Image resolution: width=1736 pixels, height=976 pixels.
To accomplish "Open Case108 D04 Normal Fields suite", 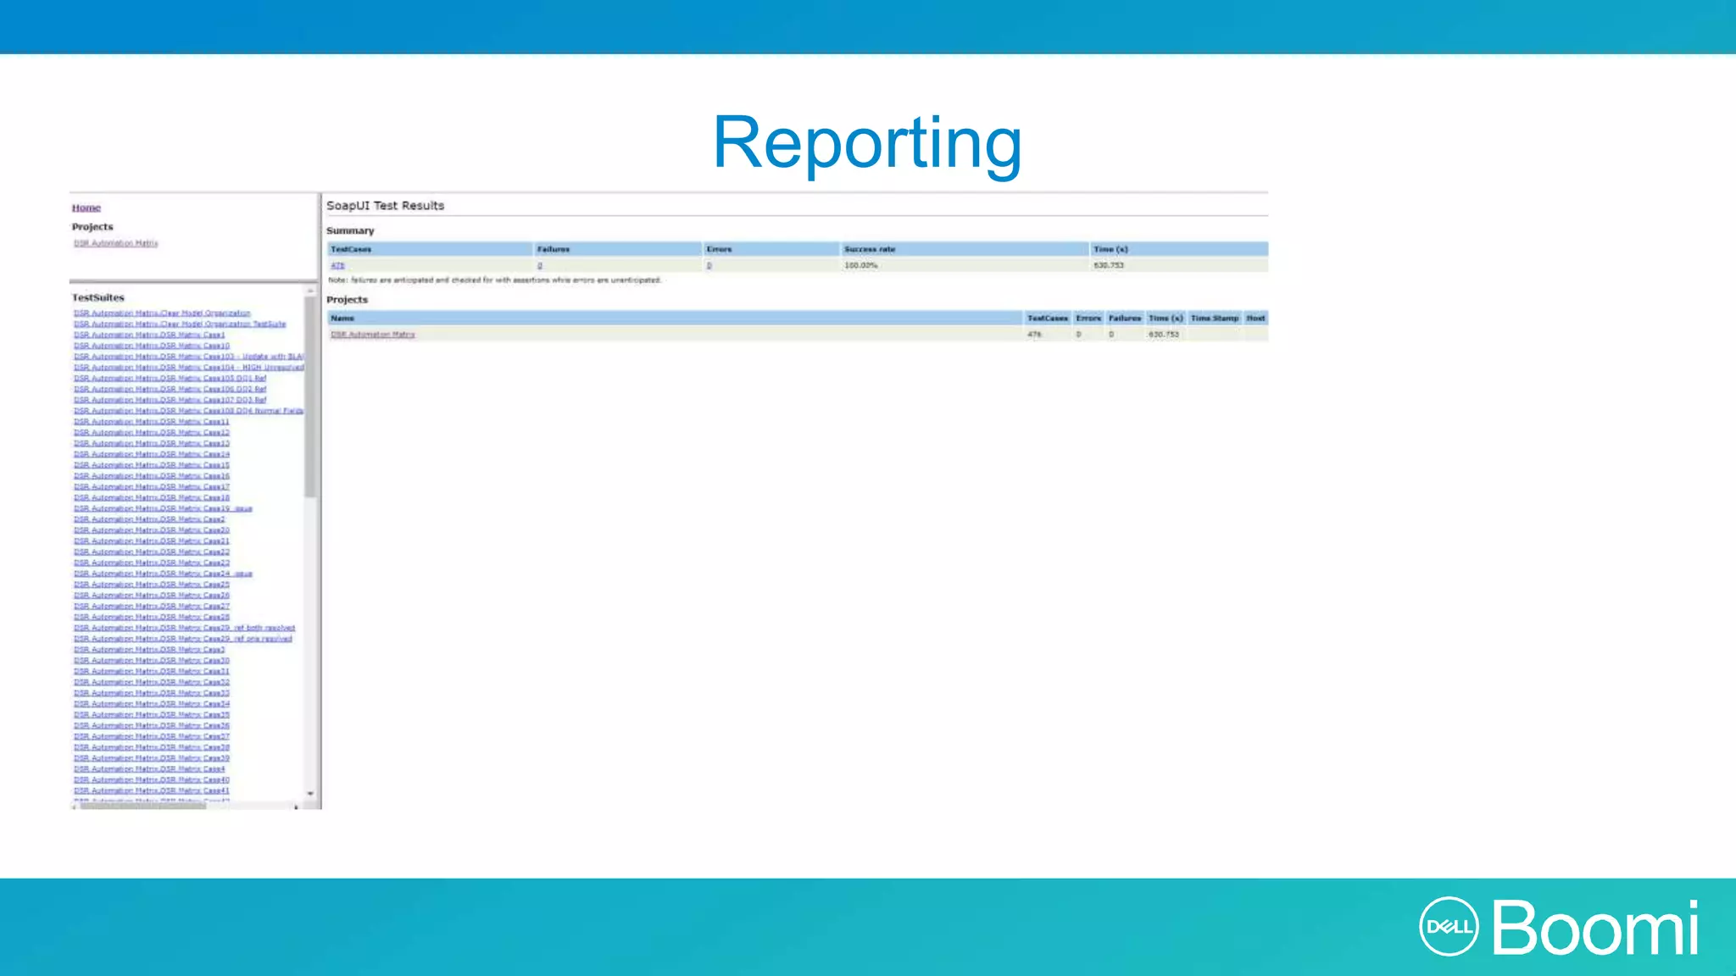I will (188, 411).
